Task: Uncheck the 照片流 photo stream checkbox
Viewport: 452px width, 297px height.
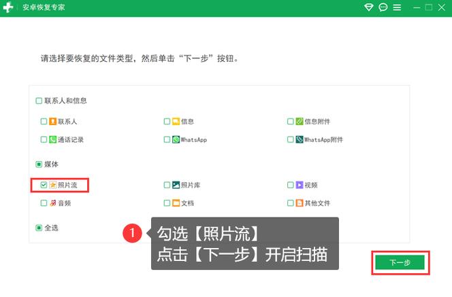Action: point(44,185)
